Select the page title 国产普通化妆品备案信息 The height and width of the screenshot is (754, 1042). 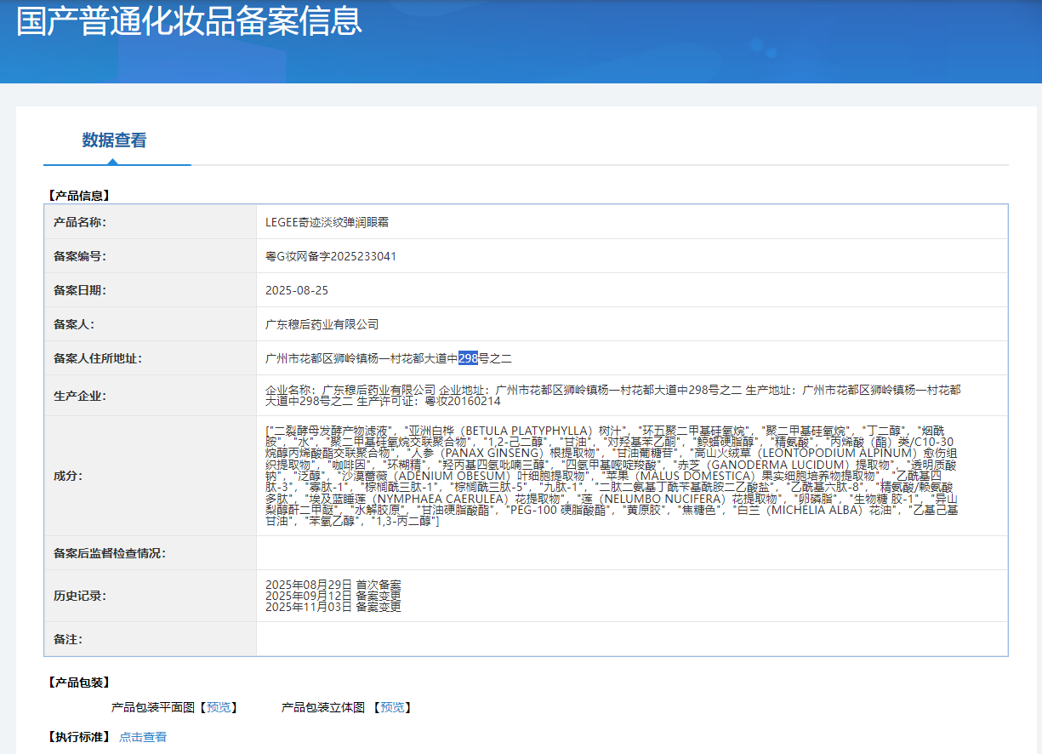click(189, 20)
